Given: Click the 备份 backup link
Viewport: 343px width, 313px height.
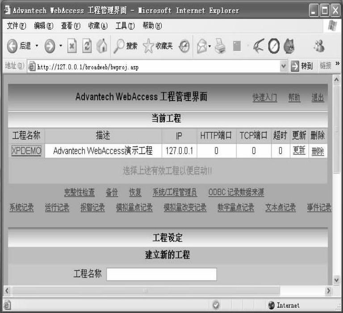Looking at the screenshot, I should (112, 192).
